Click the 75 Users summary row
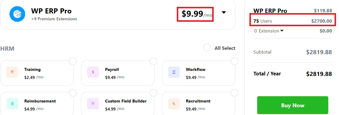This screenshot has width=339, height=115. click(293, 21)
